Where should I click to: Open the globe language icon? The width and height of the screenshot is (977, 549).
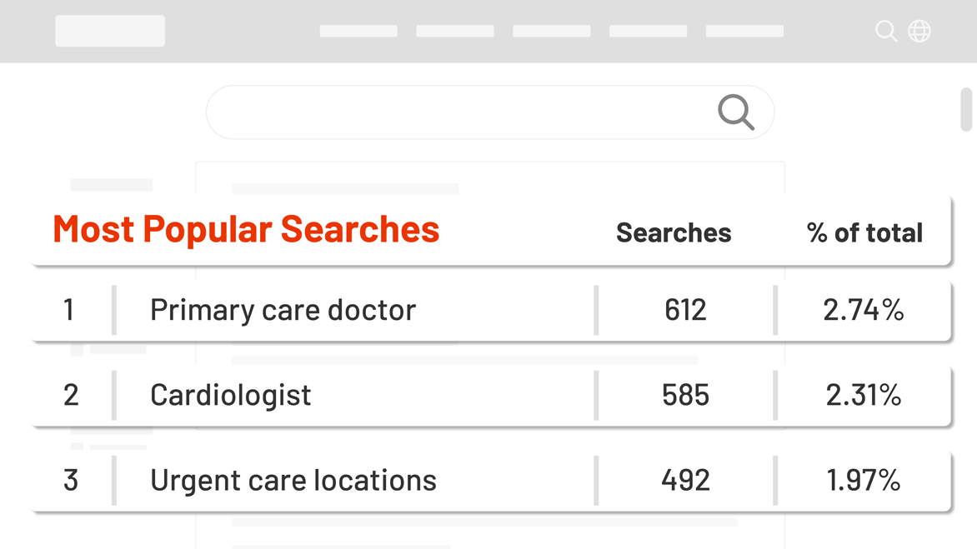click(x=919, y=31)
